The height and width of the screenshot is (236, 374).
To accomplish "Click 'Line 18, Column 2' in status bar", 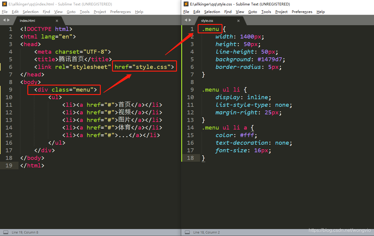I will pyautogui.click(x=206, y=232).
